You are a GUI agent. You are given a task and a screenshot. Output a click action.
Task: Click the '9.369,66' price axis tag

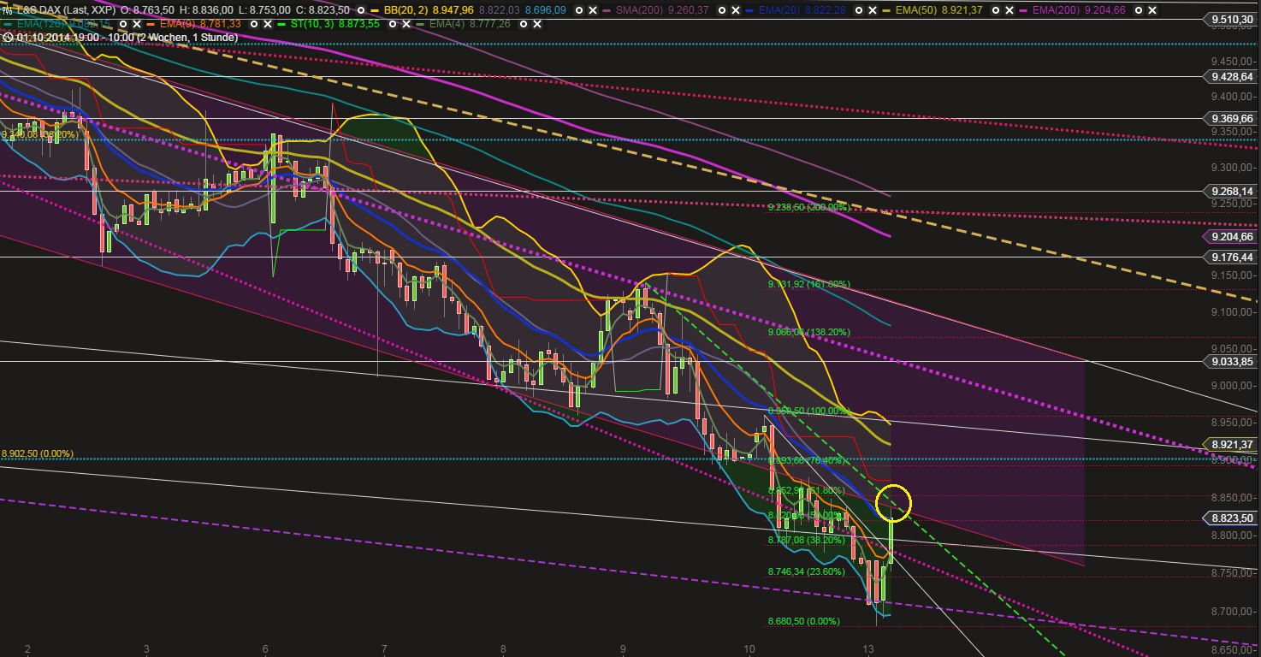(x=1232, y=118)
